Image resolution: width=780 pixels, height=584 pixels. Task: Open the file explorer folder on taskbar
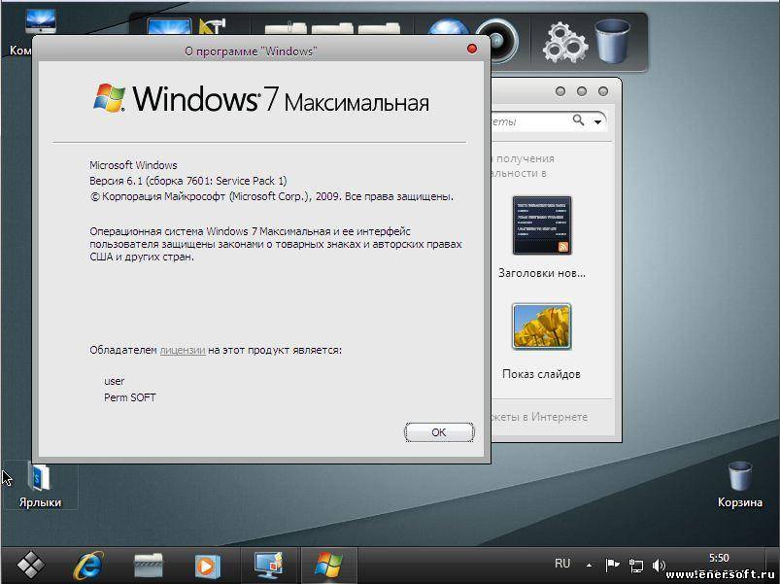[x=149, y=566]
